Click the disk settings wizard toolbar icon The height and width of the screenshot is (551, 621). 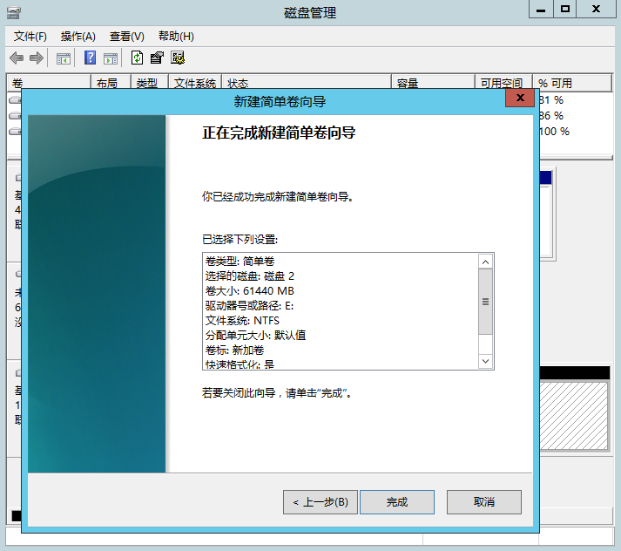178,58
